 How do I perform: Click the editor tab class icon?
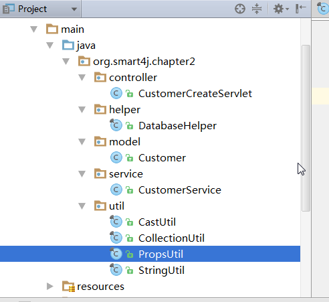(x=322, y=9)
